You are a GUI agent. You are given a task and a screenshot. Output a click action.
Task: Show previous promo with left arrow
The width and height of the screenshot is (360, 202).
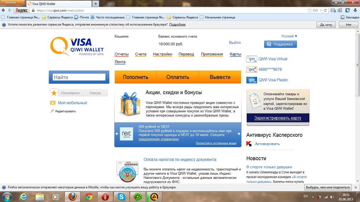pyautogui.click(x=117, y=134)
